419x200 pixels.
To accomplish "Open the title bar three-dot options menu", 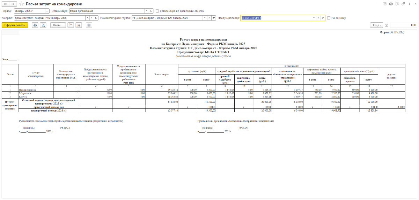I will [409, 4].
